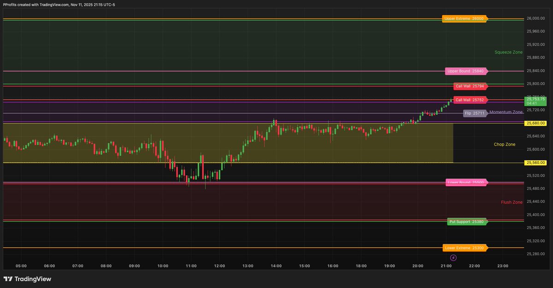Click the Momentum Zone text label
553x288 pixels.
(507, 112)
